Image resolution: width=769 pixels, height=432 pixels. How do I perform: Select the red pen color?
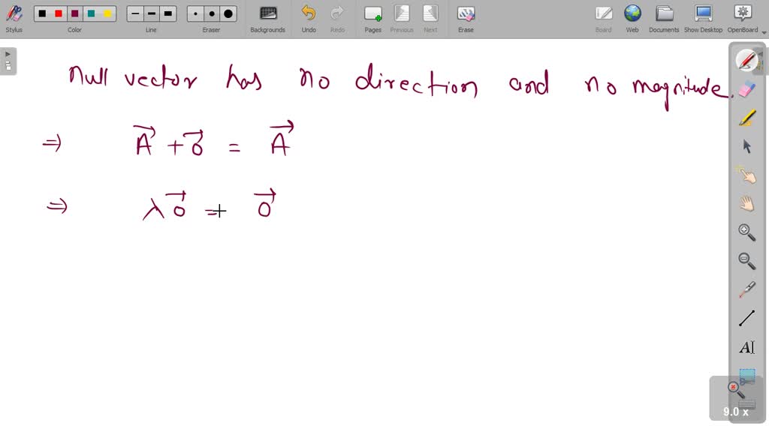pos(59,13)
